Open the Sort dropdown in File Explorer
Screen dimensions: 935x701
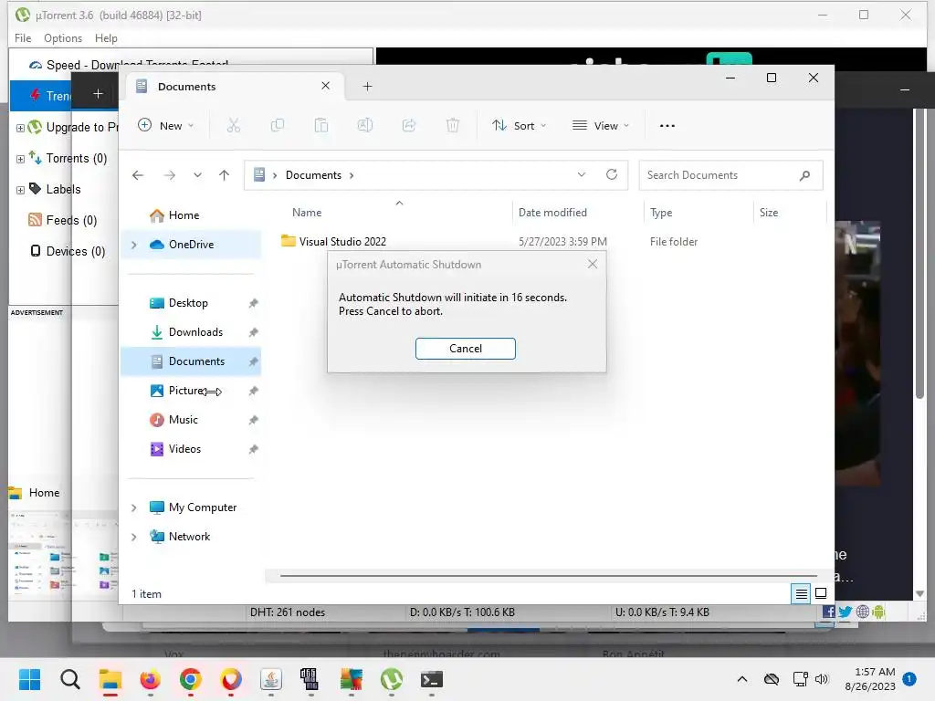(519, 126)
